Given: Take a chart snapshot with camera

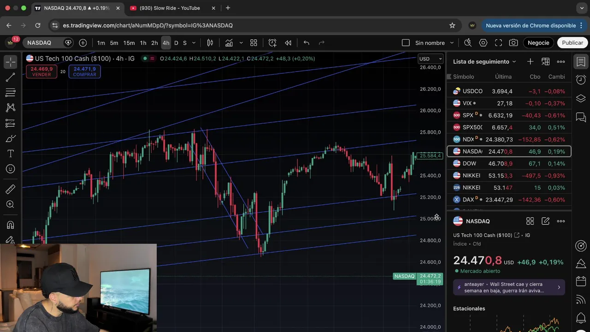Looking at the screenshot, I should (513, 43).
